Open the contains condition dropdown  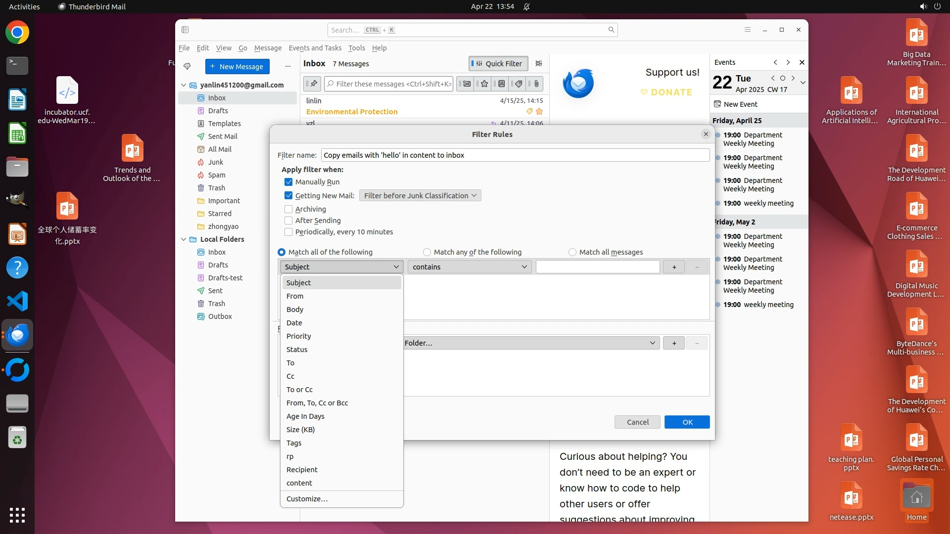pos(469,267)
